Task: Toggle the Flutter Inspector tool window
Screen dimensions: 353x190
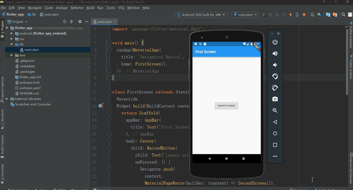Action: pyautogui.click(x=351, y=35)
